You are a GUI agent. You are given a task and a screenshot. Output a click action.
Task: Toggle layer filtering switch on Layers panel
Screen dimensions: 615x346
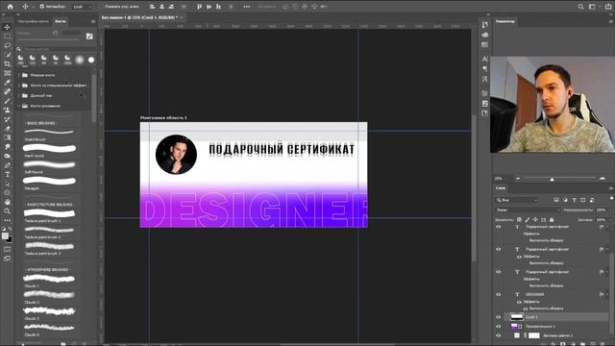(611, 199)
